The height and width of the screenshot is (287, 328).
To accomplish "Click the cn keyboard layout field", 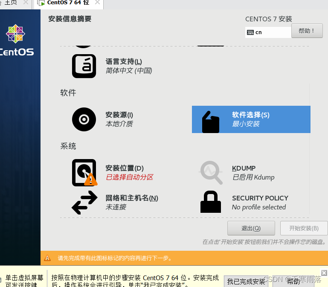I will (x=268, y=32).
